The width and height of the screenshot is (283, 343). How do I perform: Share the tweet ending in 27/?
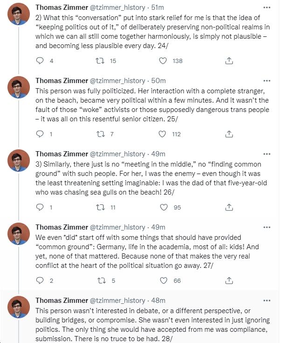[229, 280]
